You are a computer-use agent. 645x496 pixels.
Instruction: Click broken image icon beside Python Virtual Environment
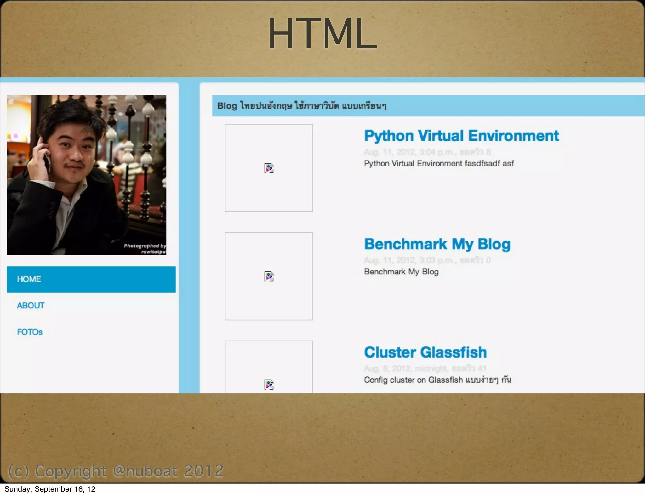click(269, 168)
